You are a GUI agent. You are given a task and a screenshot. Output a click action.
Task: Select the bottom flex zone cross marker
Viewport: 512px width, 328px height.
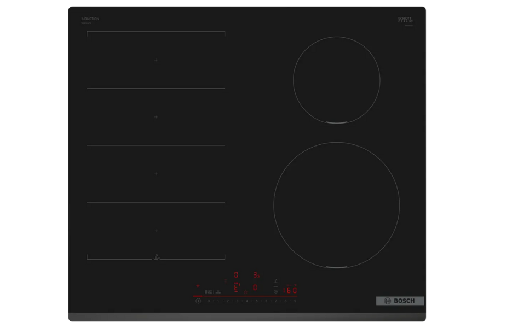pos(156,231)
